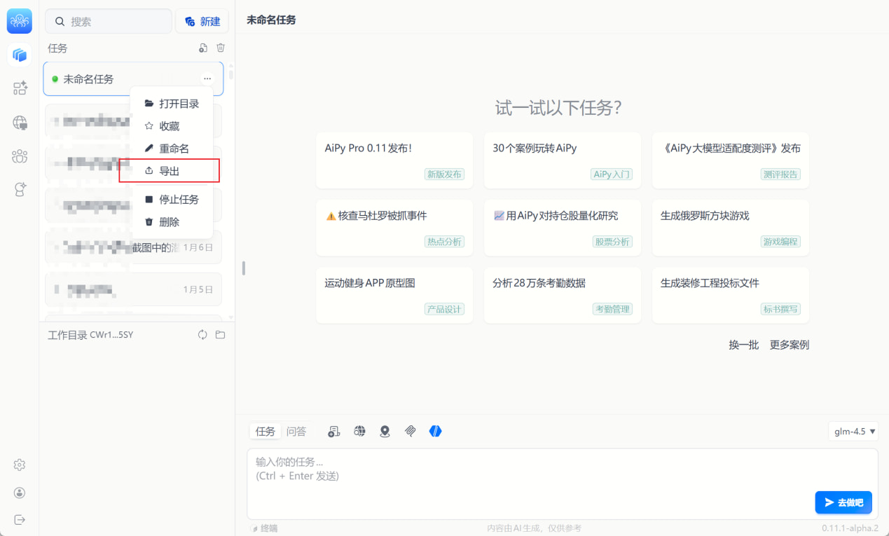Open card AiPy Pro 0.11发布!
The width and height of the screenshot is (889, 536).
(x=394, y=160)
